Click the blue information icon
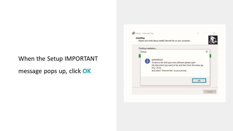 147,61
